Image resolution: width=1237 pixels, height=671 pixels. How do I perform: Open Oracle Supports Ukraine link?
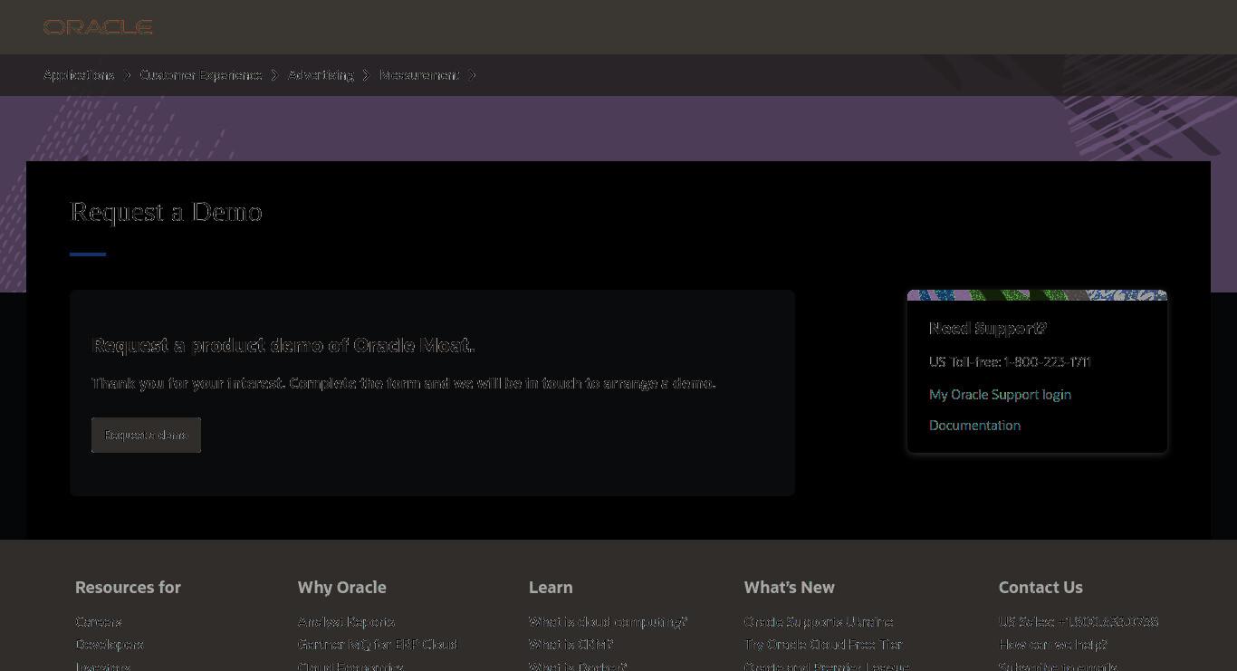tap(819, 622)
